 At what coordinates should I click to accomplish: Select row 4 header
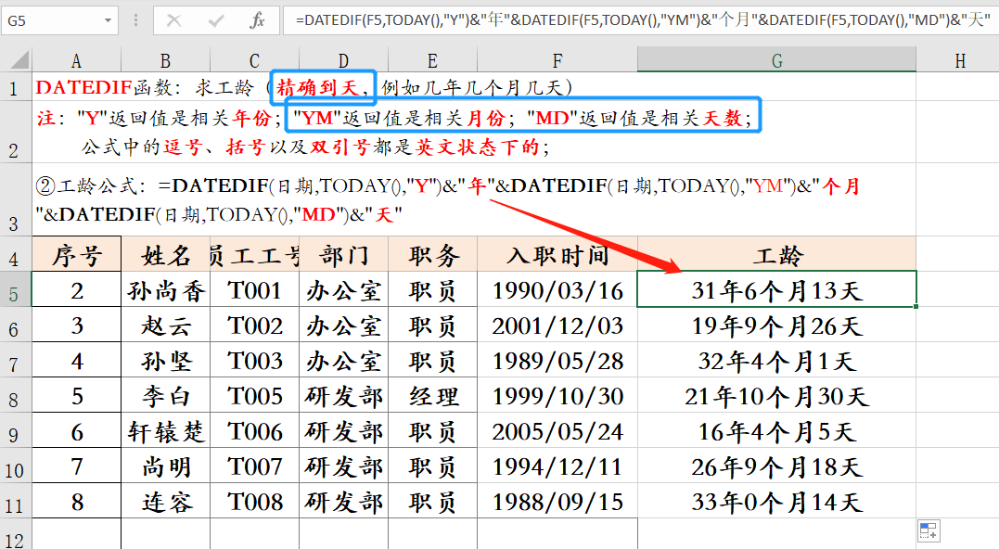(15, 254)
